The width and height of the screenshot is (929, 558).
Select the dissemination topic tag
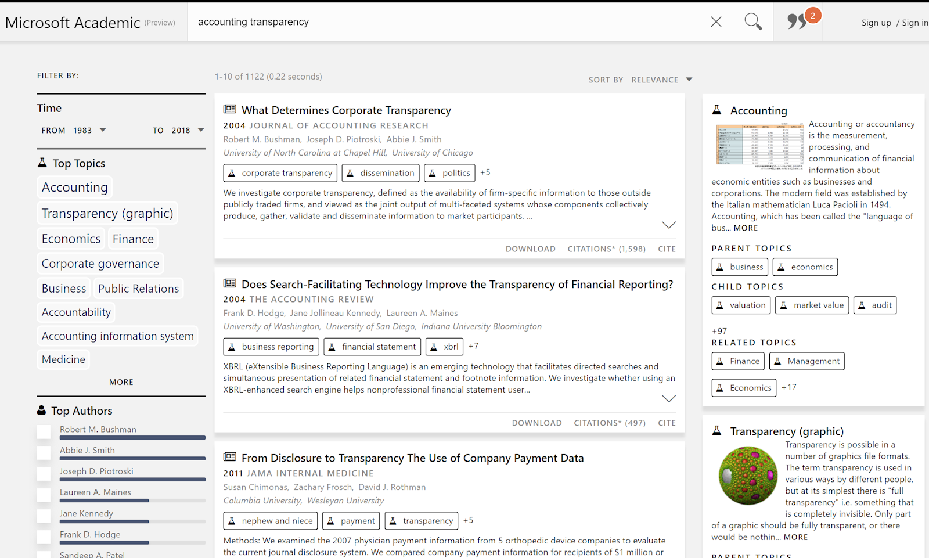coord(380,173)
